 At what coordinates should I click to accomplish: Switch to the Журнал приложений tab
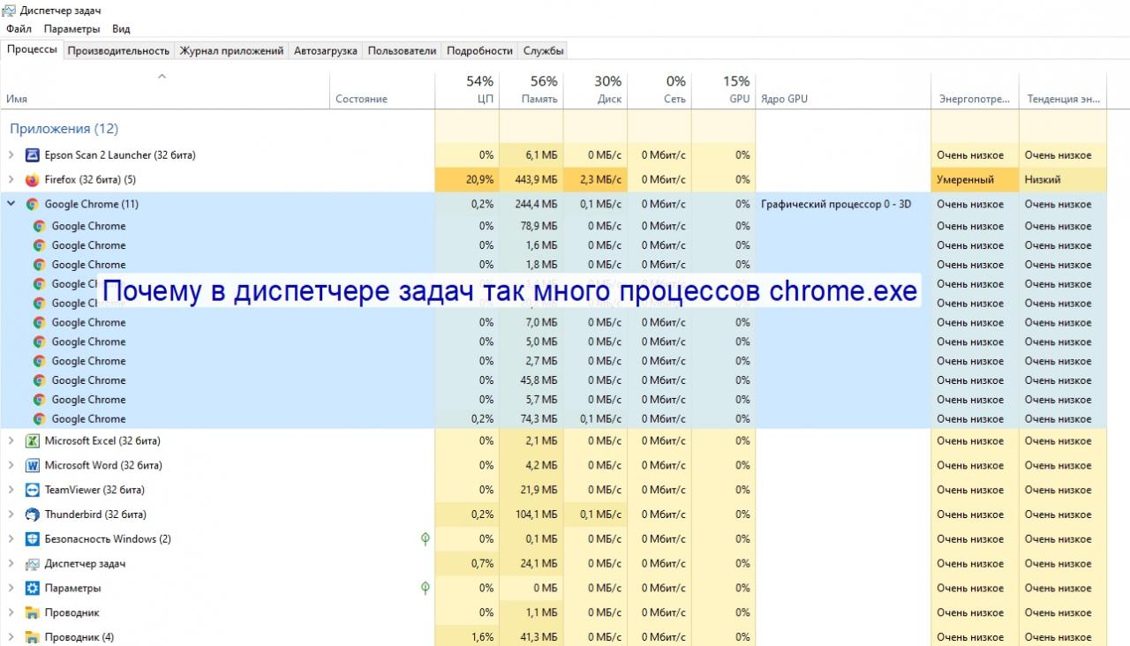[231, 51]
